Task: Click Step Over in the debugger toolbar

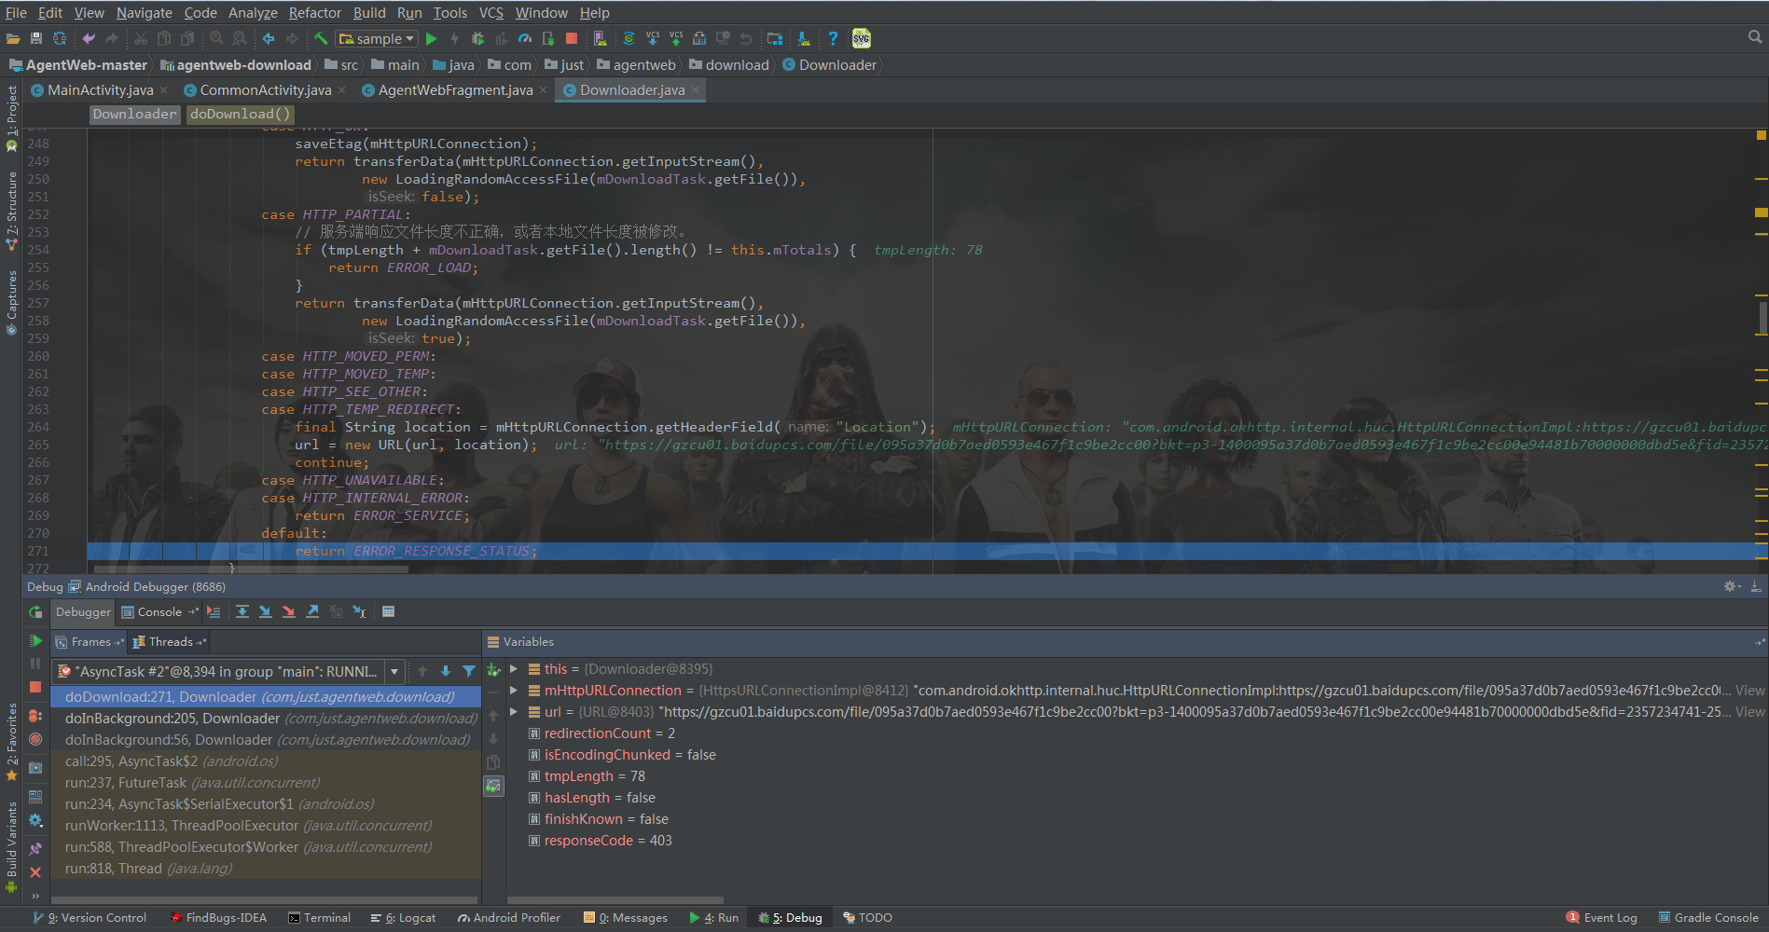Action: [242, 611]
